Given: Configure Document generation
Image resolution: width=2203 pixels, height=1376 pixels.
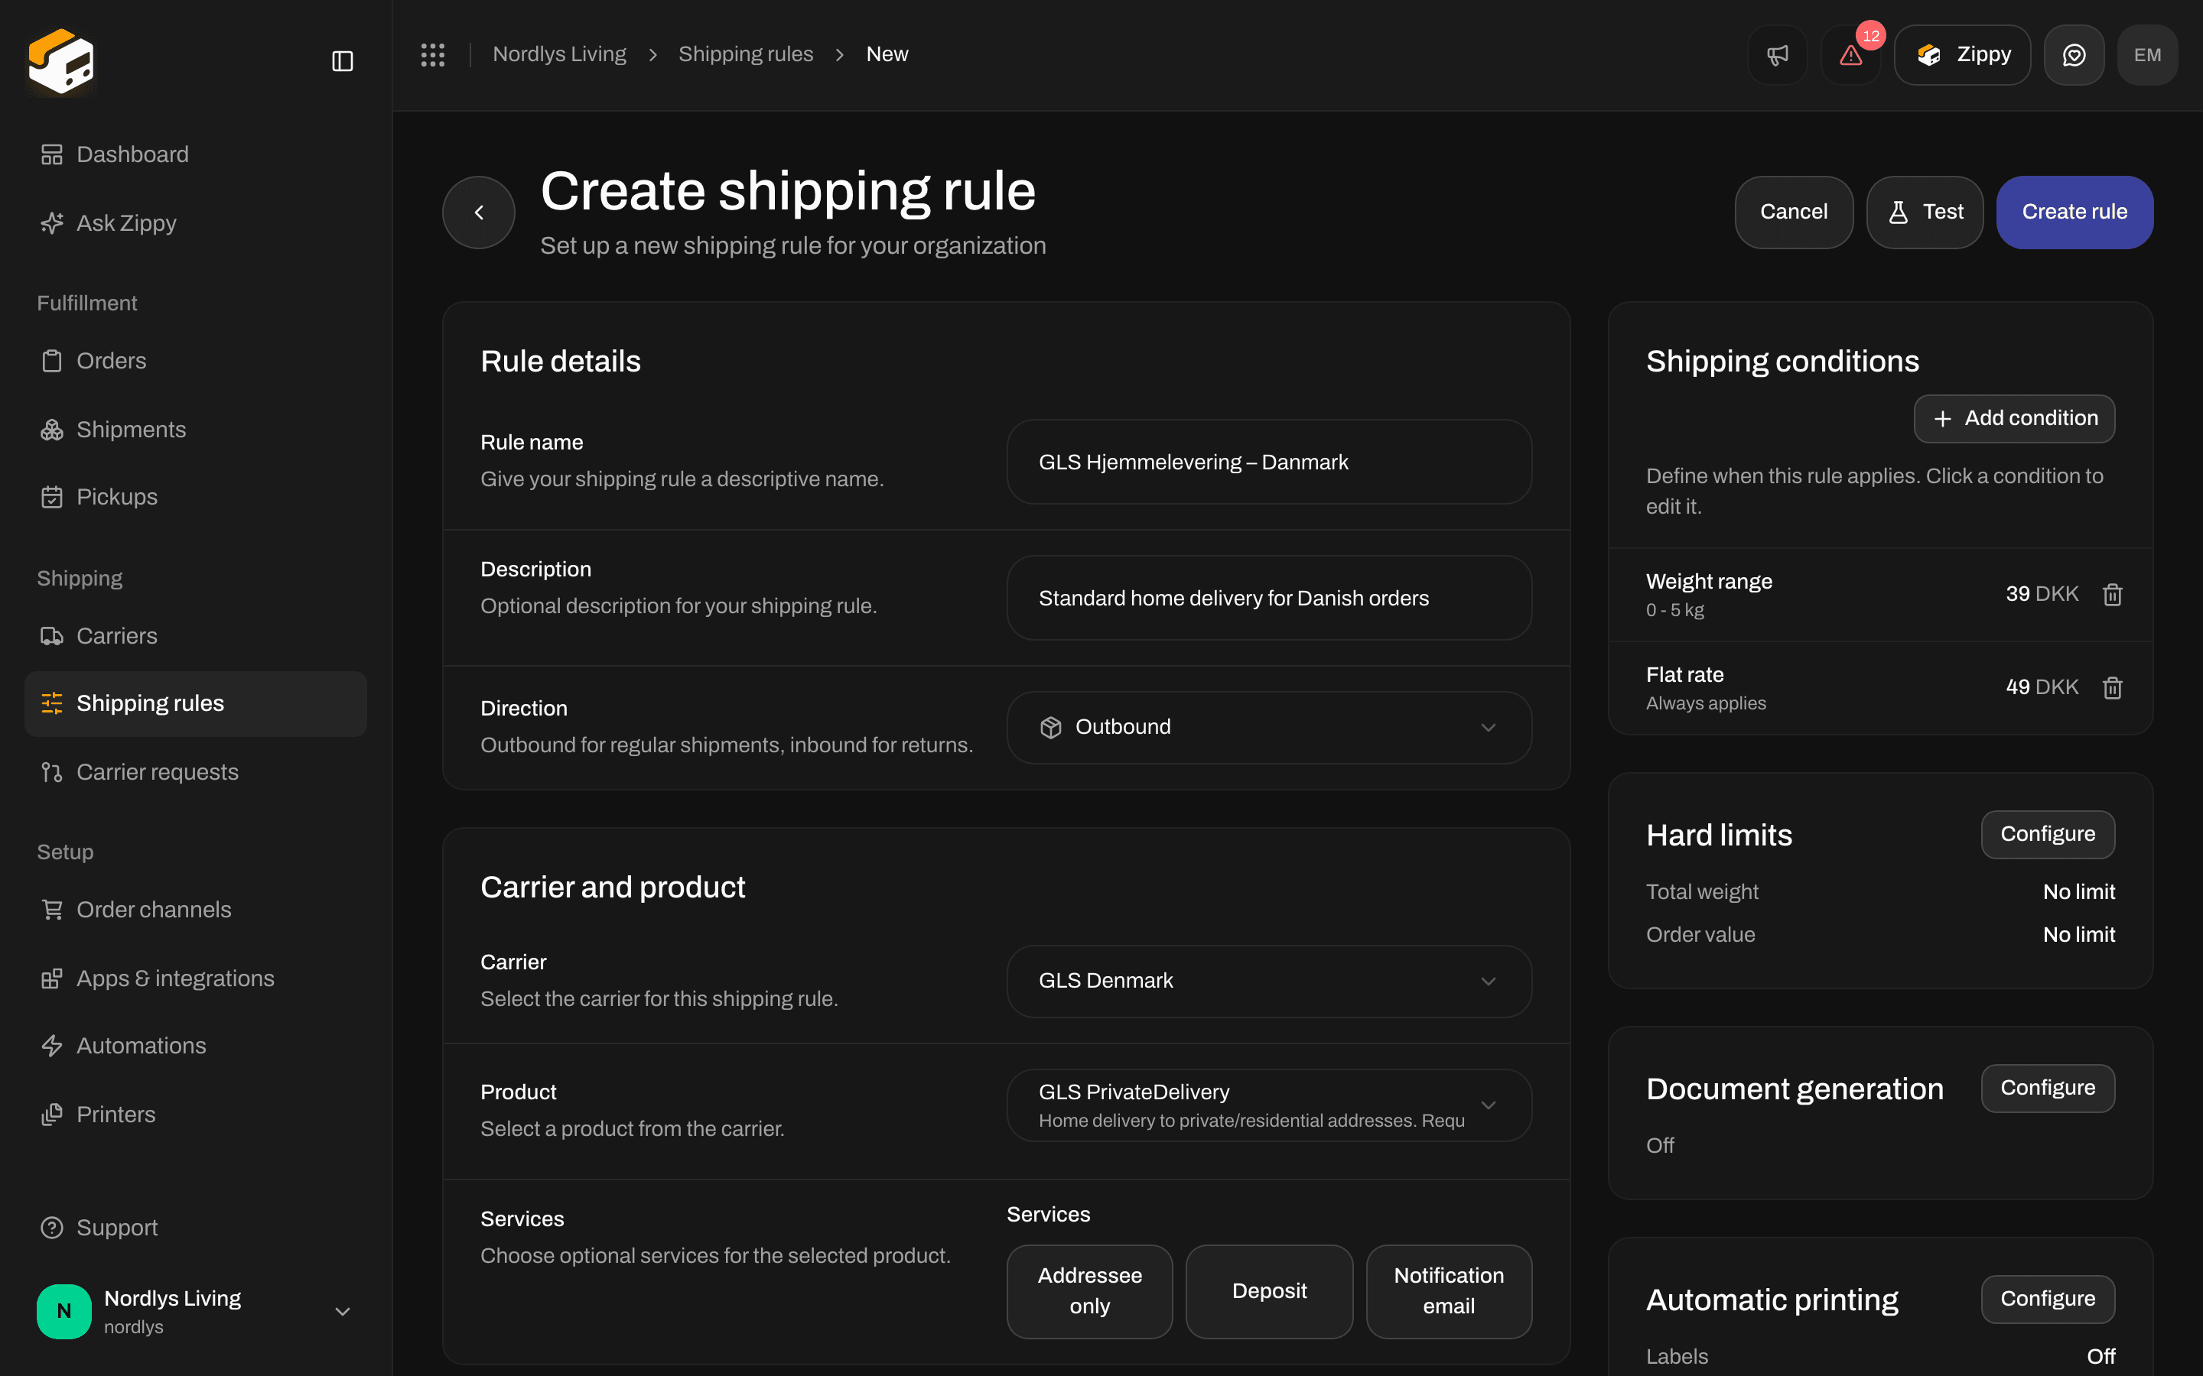Looking at the screenshot, I should [x=2047, y=1089].
